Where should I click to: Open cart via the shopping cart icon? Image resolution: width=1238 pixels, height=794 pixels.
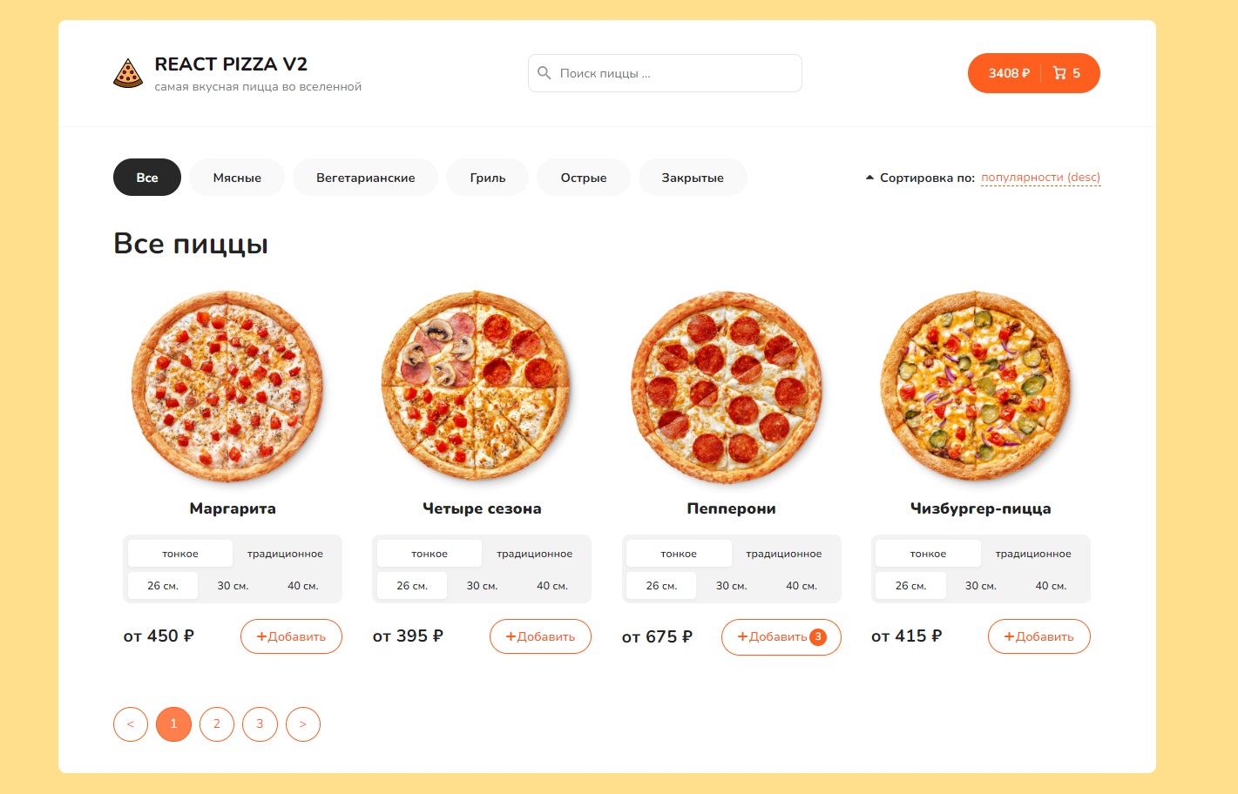click(x=1059, y=73)
